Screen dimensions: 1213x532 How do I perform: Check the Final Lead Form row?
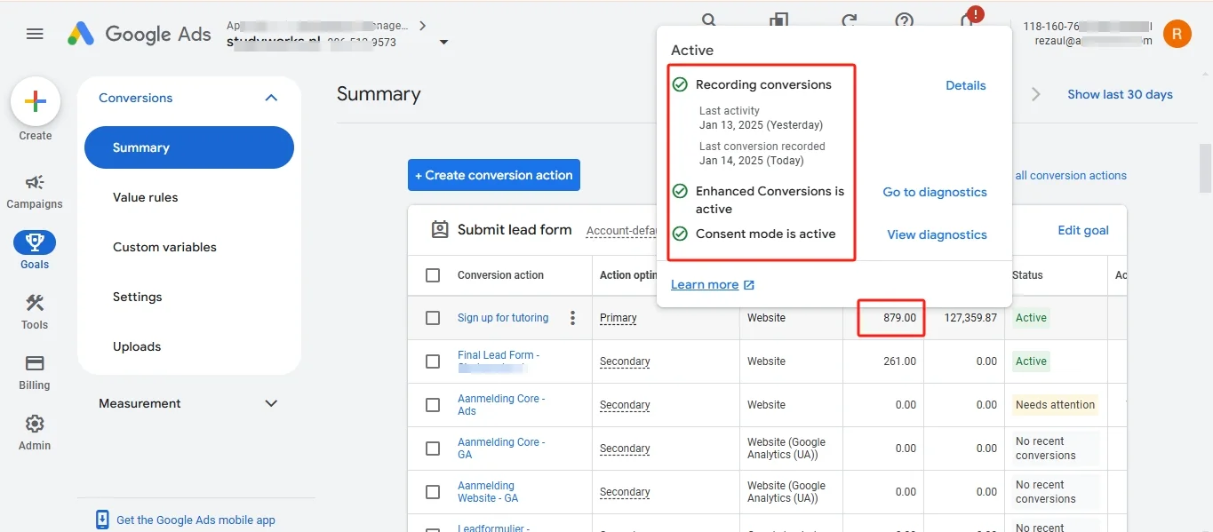click(x=433, y=361)
